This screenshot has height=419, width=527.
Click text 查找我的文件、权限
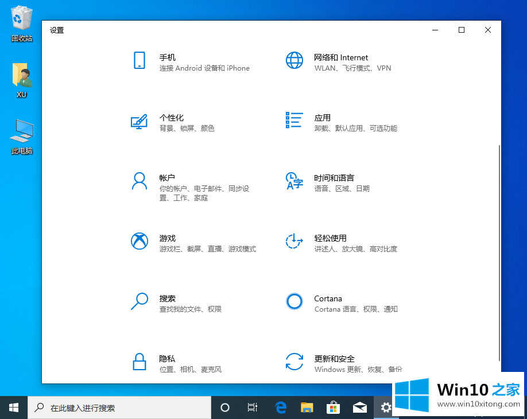[191, 309]
